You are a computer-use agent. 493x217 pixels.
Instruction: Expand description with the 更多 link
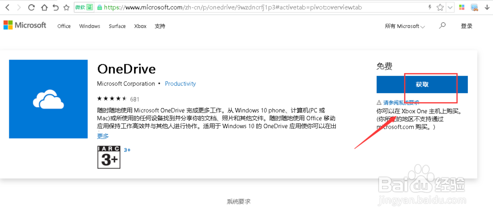coord(103,136)
